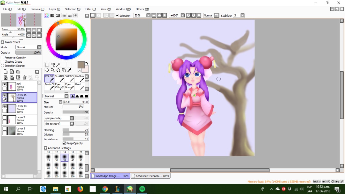Click the Clear Layer eraser icon
The image size is (345, 194).
[18, 77]
